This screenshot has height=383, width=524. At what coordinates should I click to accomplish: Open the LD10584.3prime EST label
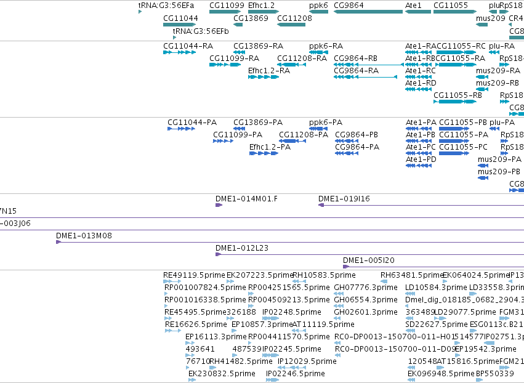436,288
